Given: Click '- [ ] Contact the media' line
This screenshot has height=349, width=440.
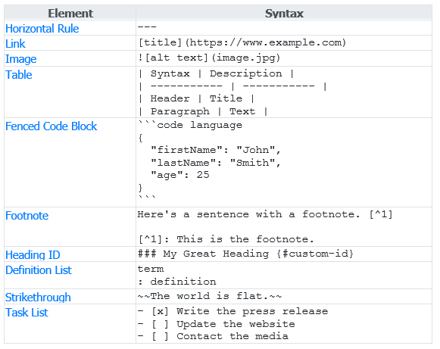Looking at the screenshot, I should pyautogui.click(x=213, y=336).
